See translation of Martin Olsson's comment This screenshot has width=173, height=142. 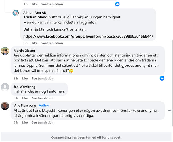[43, 78]
